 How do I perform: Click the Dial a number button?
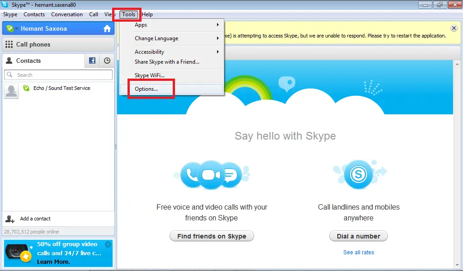point(359,236)
